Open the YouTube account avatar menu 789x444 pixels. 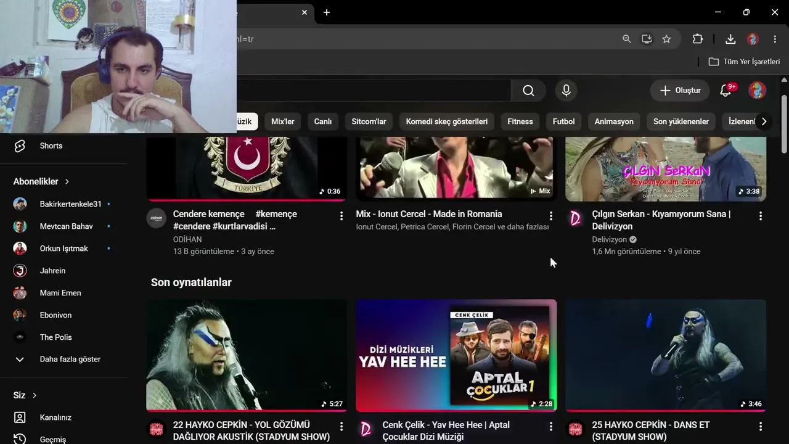point(757,91)
